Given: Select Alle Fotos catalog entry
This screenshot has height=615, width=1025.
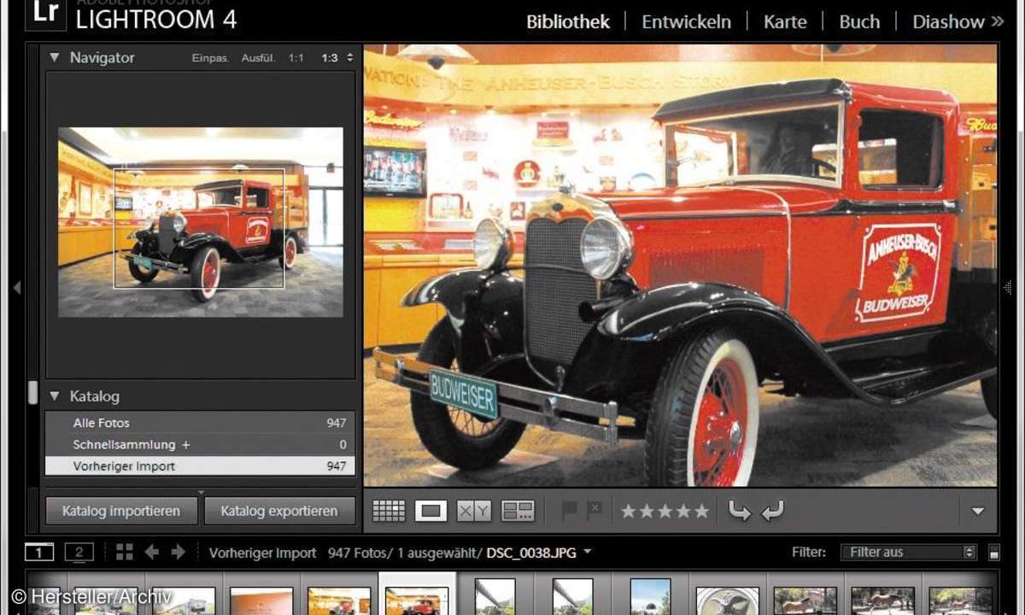Looking at the screenshot, I should coord(200,423).
